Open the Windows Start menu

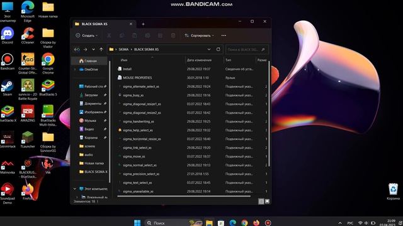[137, 223]
